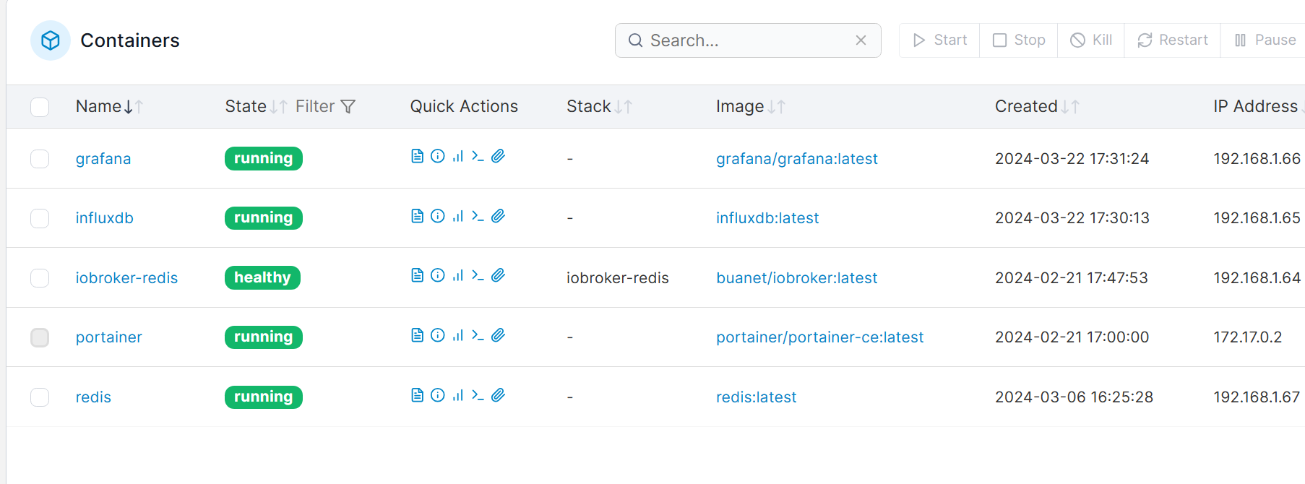The image size is (1305, 484).
Task: Inspect icon for grafana container
Action: click(437, 156)
